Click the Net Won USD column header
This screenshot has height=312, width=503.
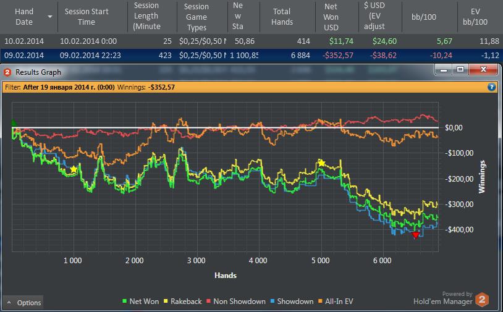pyautogui.click(x=331, y=17)
